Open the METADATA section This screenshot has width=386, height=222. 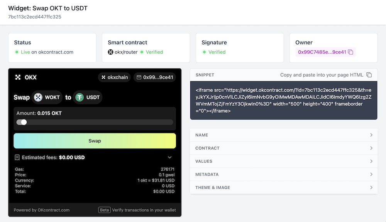point(284,174)
